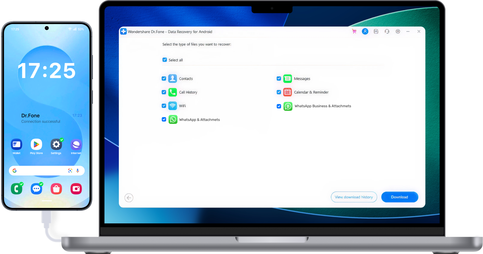Tap the Google G logo on phone
483x254 pixels.
15,171
